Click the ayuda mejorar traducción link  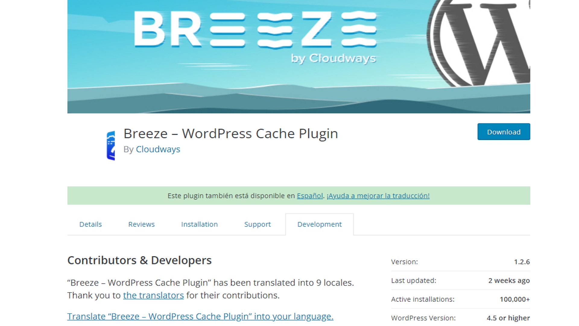pos(378,195)
